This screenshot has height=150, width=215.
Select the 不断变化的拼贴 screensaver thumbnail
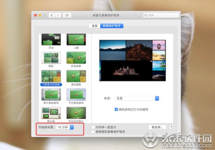pos(51,76)
